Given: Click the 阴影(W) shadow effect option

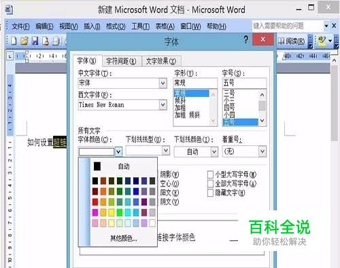Looking at the screenshot, I should (x=169, y=174).
